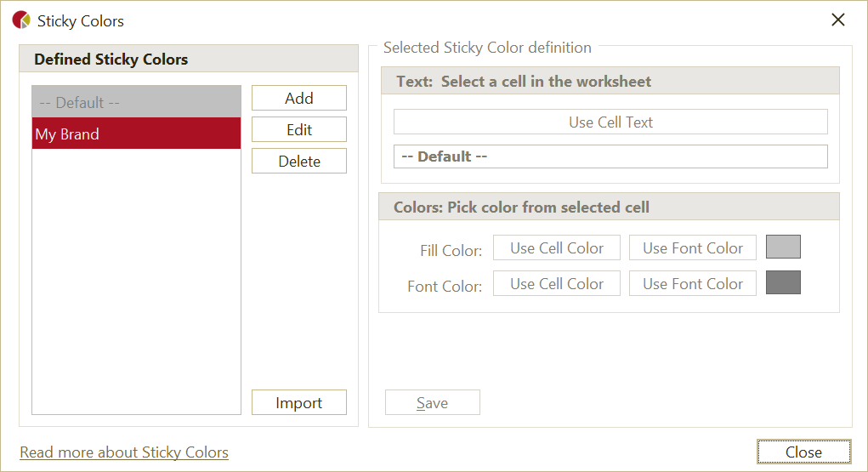The width and height of the screenshot is (868, 472).
Task: Open the Import sticky colors option
Action: [x=298, y=402]
